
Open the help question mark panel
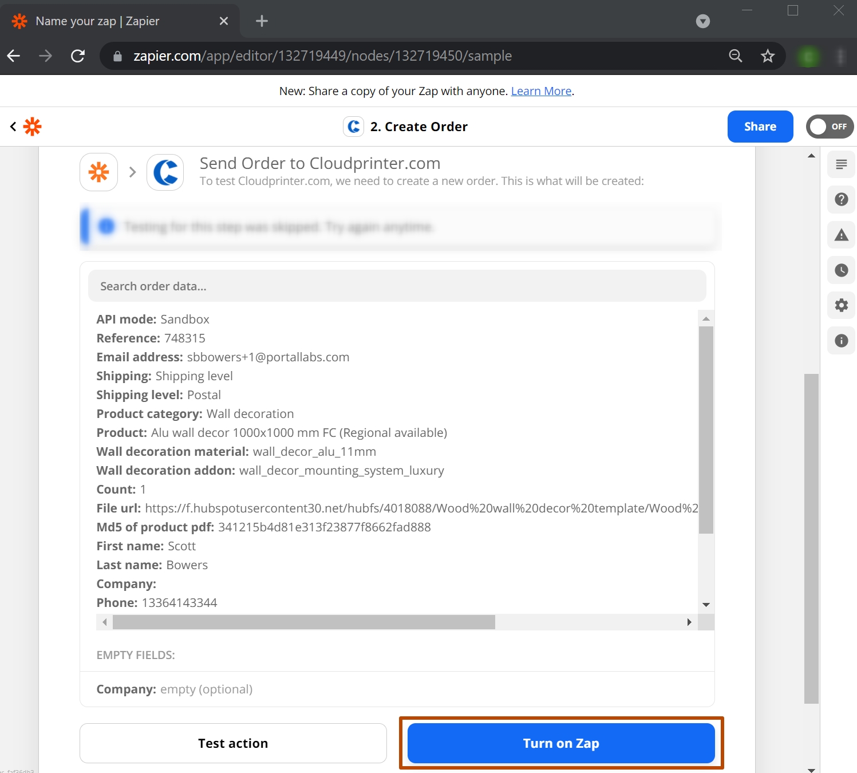click(x=842, y=199)
